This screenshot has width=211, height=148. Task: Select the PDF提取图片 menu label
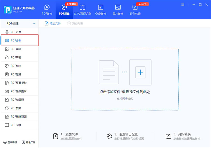tap(19, 91)
